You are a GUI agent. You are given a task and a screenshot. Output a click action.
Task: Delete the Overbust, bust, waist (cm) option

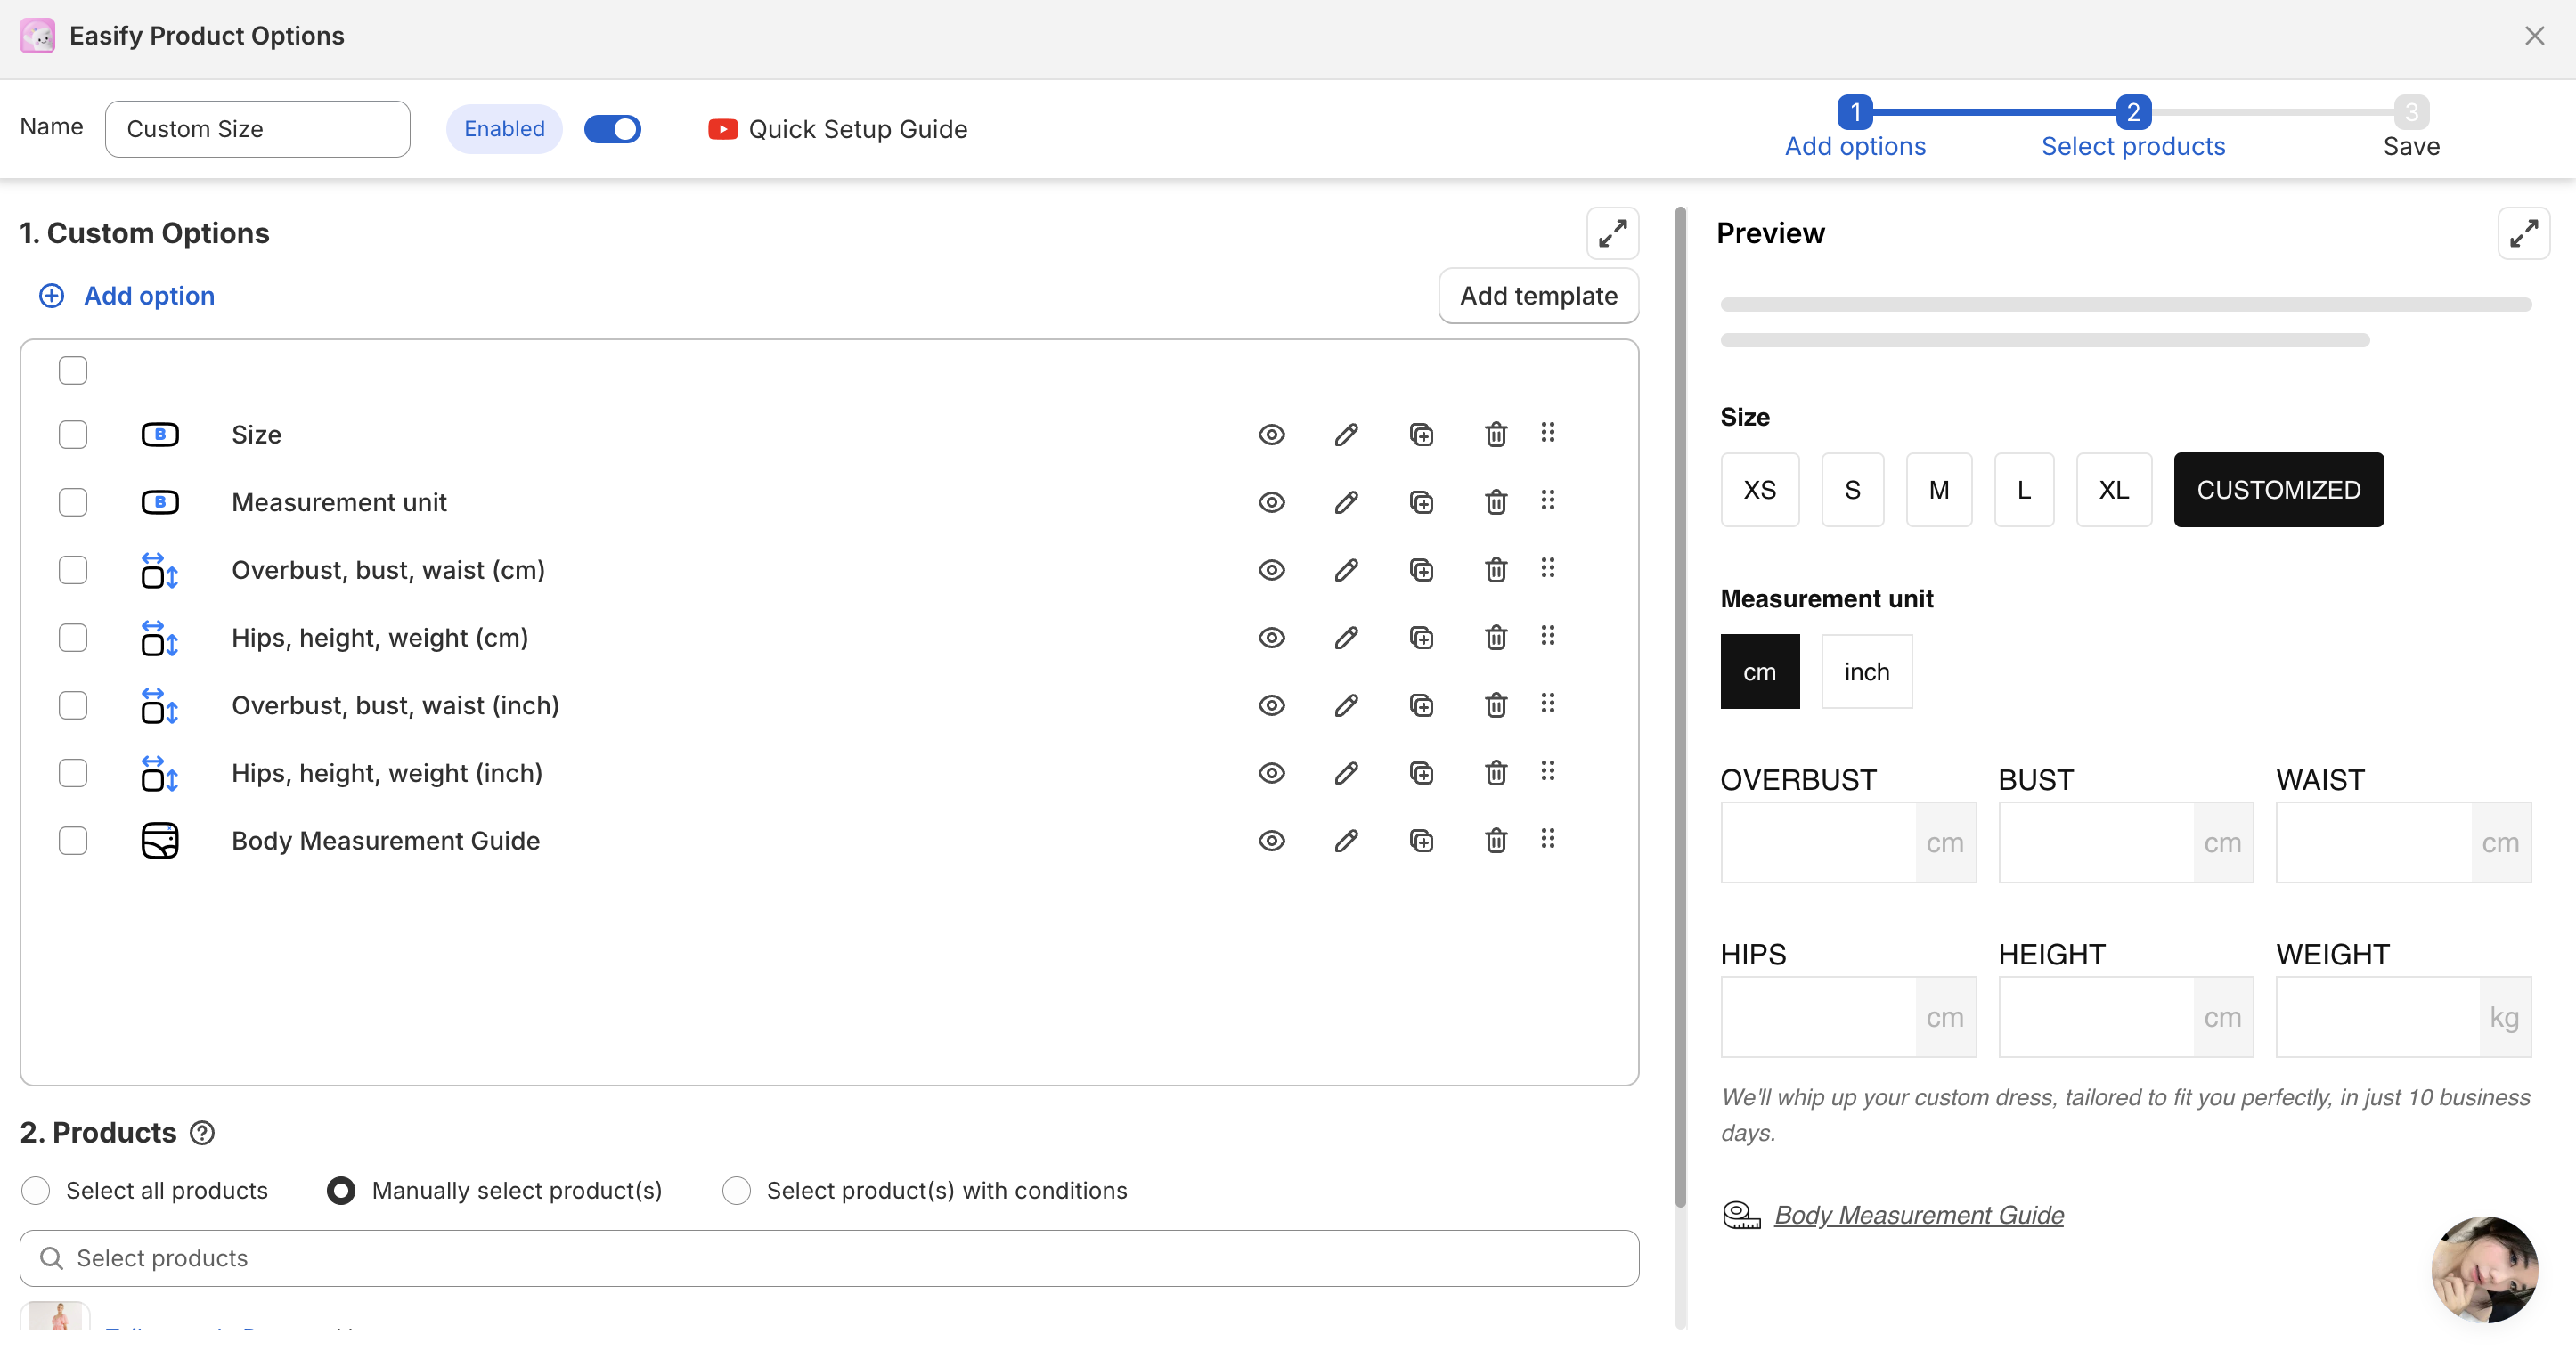pos(1495,570)
